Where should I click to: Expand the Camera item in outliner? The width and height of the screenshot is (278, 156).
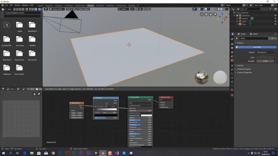click(237, 18)
